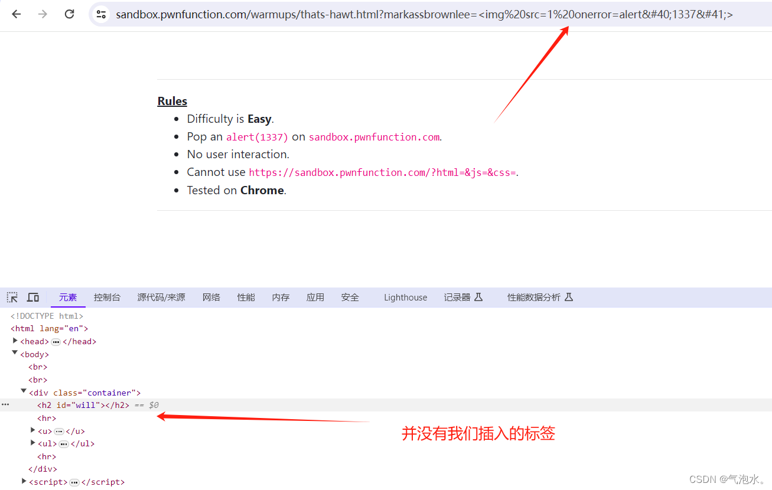Switch to the 元素 tab

tap(68, 297)
